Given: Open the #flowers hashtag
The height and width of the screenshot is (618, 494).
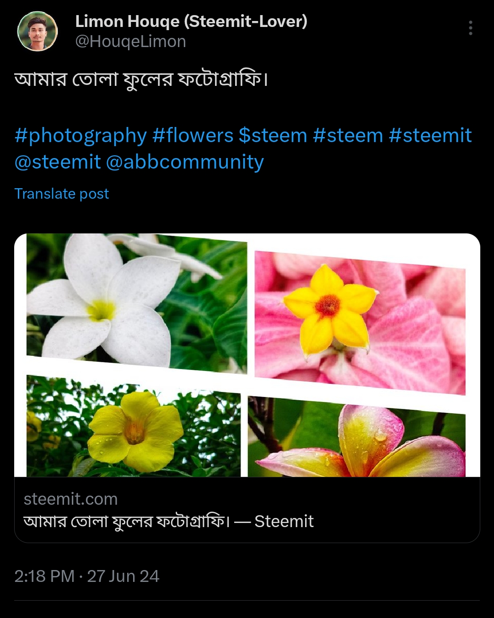Looking at the screenshot, I should (x=193, y=136).
